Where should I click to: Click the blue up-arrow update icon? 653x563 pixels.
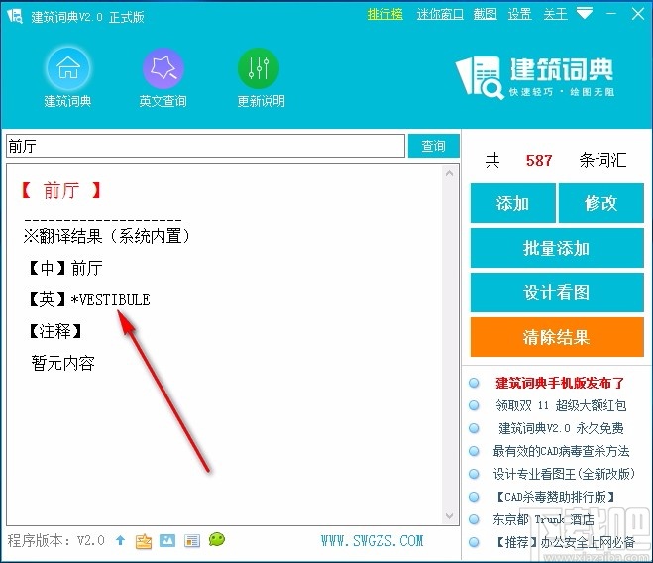coord(120,540)
